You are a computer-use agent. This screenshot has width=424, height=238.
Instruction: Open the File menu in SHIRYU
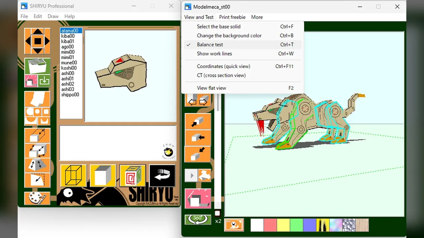pyautogui.click(x=24, y=16)
